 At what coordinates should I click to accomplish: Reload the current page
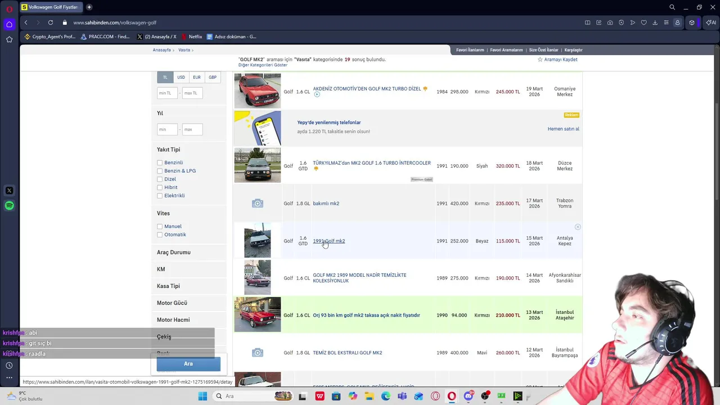51,22
